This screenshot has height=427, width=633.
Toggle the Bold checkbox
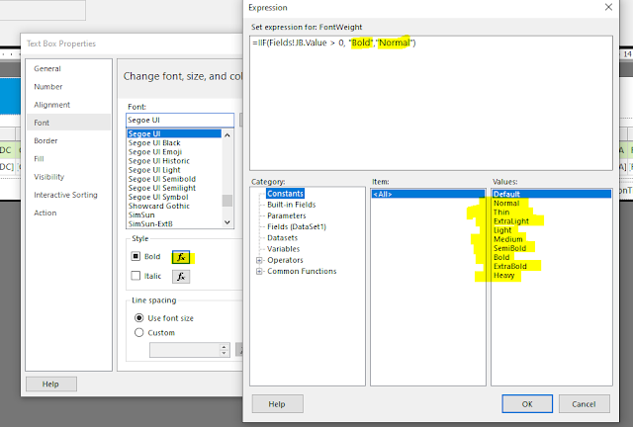pos(136,256)
